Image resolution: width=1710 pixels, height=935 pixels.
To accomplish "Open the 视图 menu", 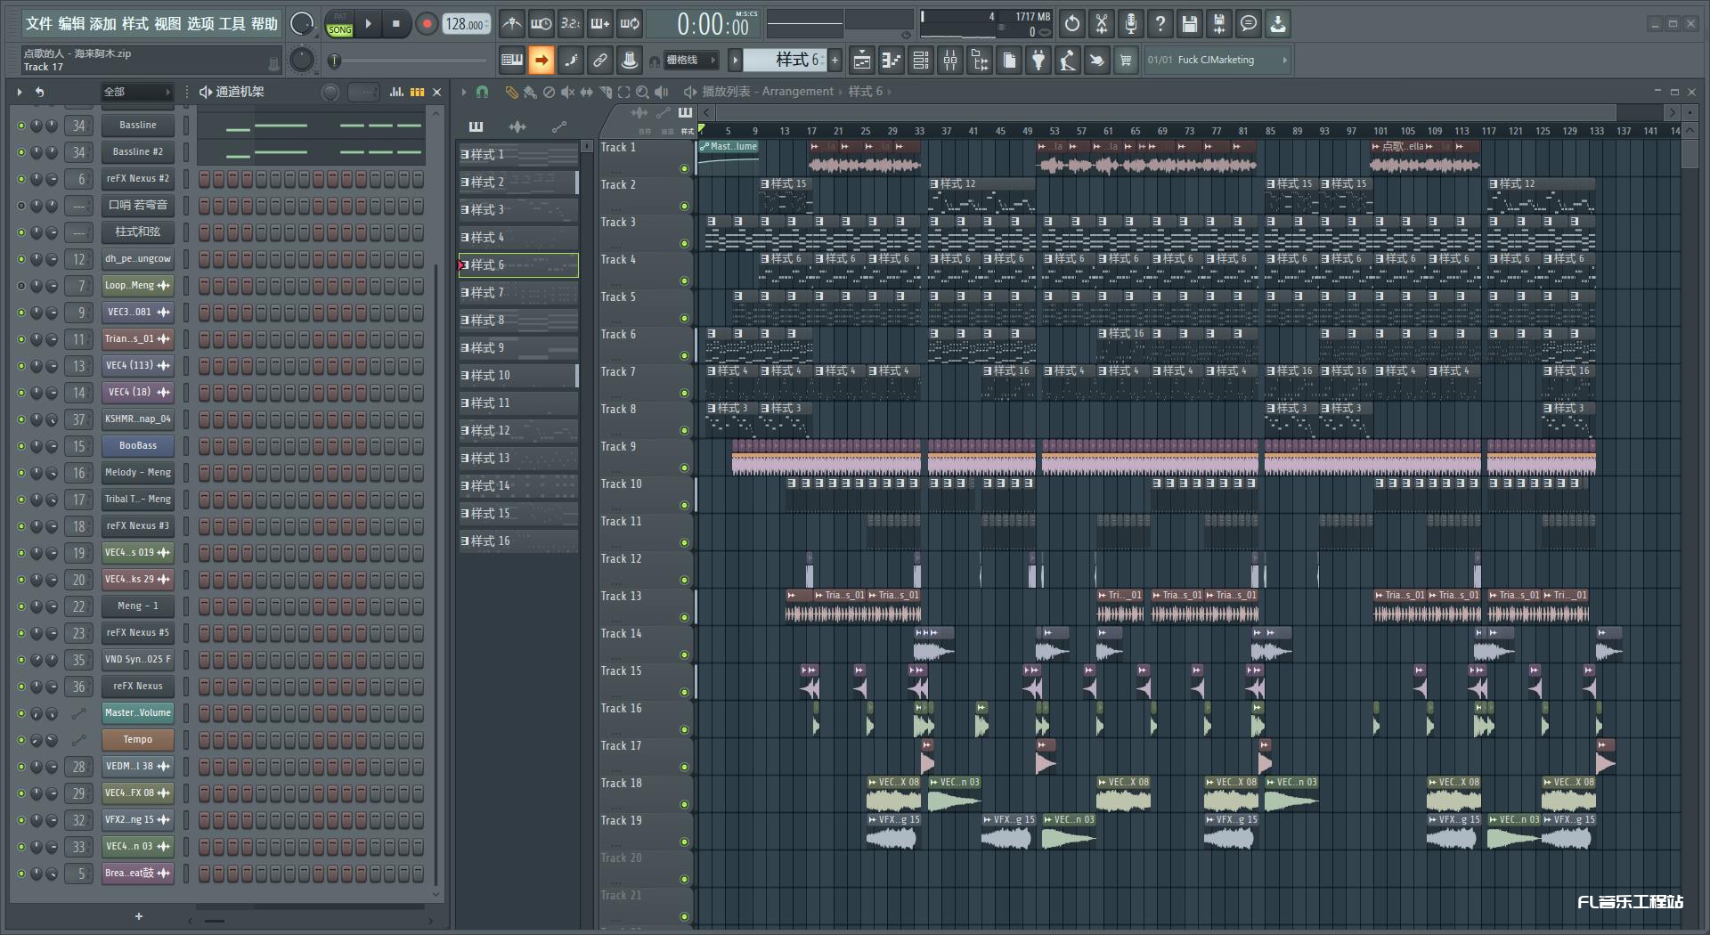I will 167,24.
